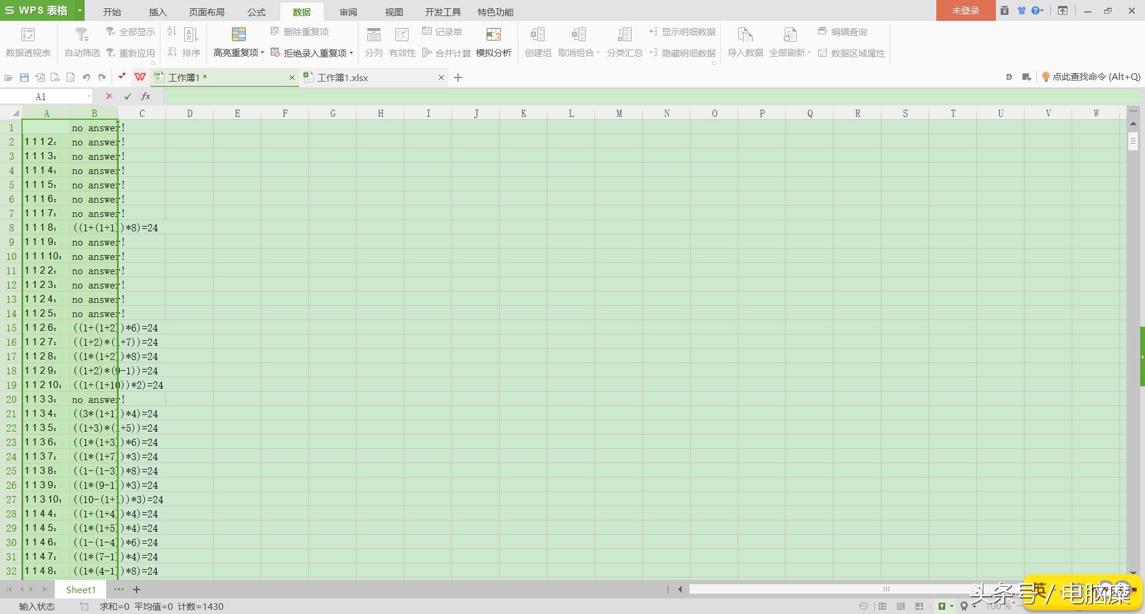Click the blue save disk icon

pos(24,77)
